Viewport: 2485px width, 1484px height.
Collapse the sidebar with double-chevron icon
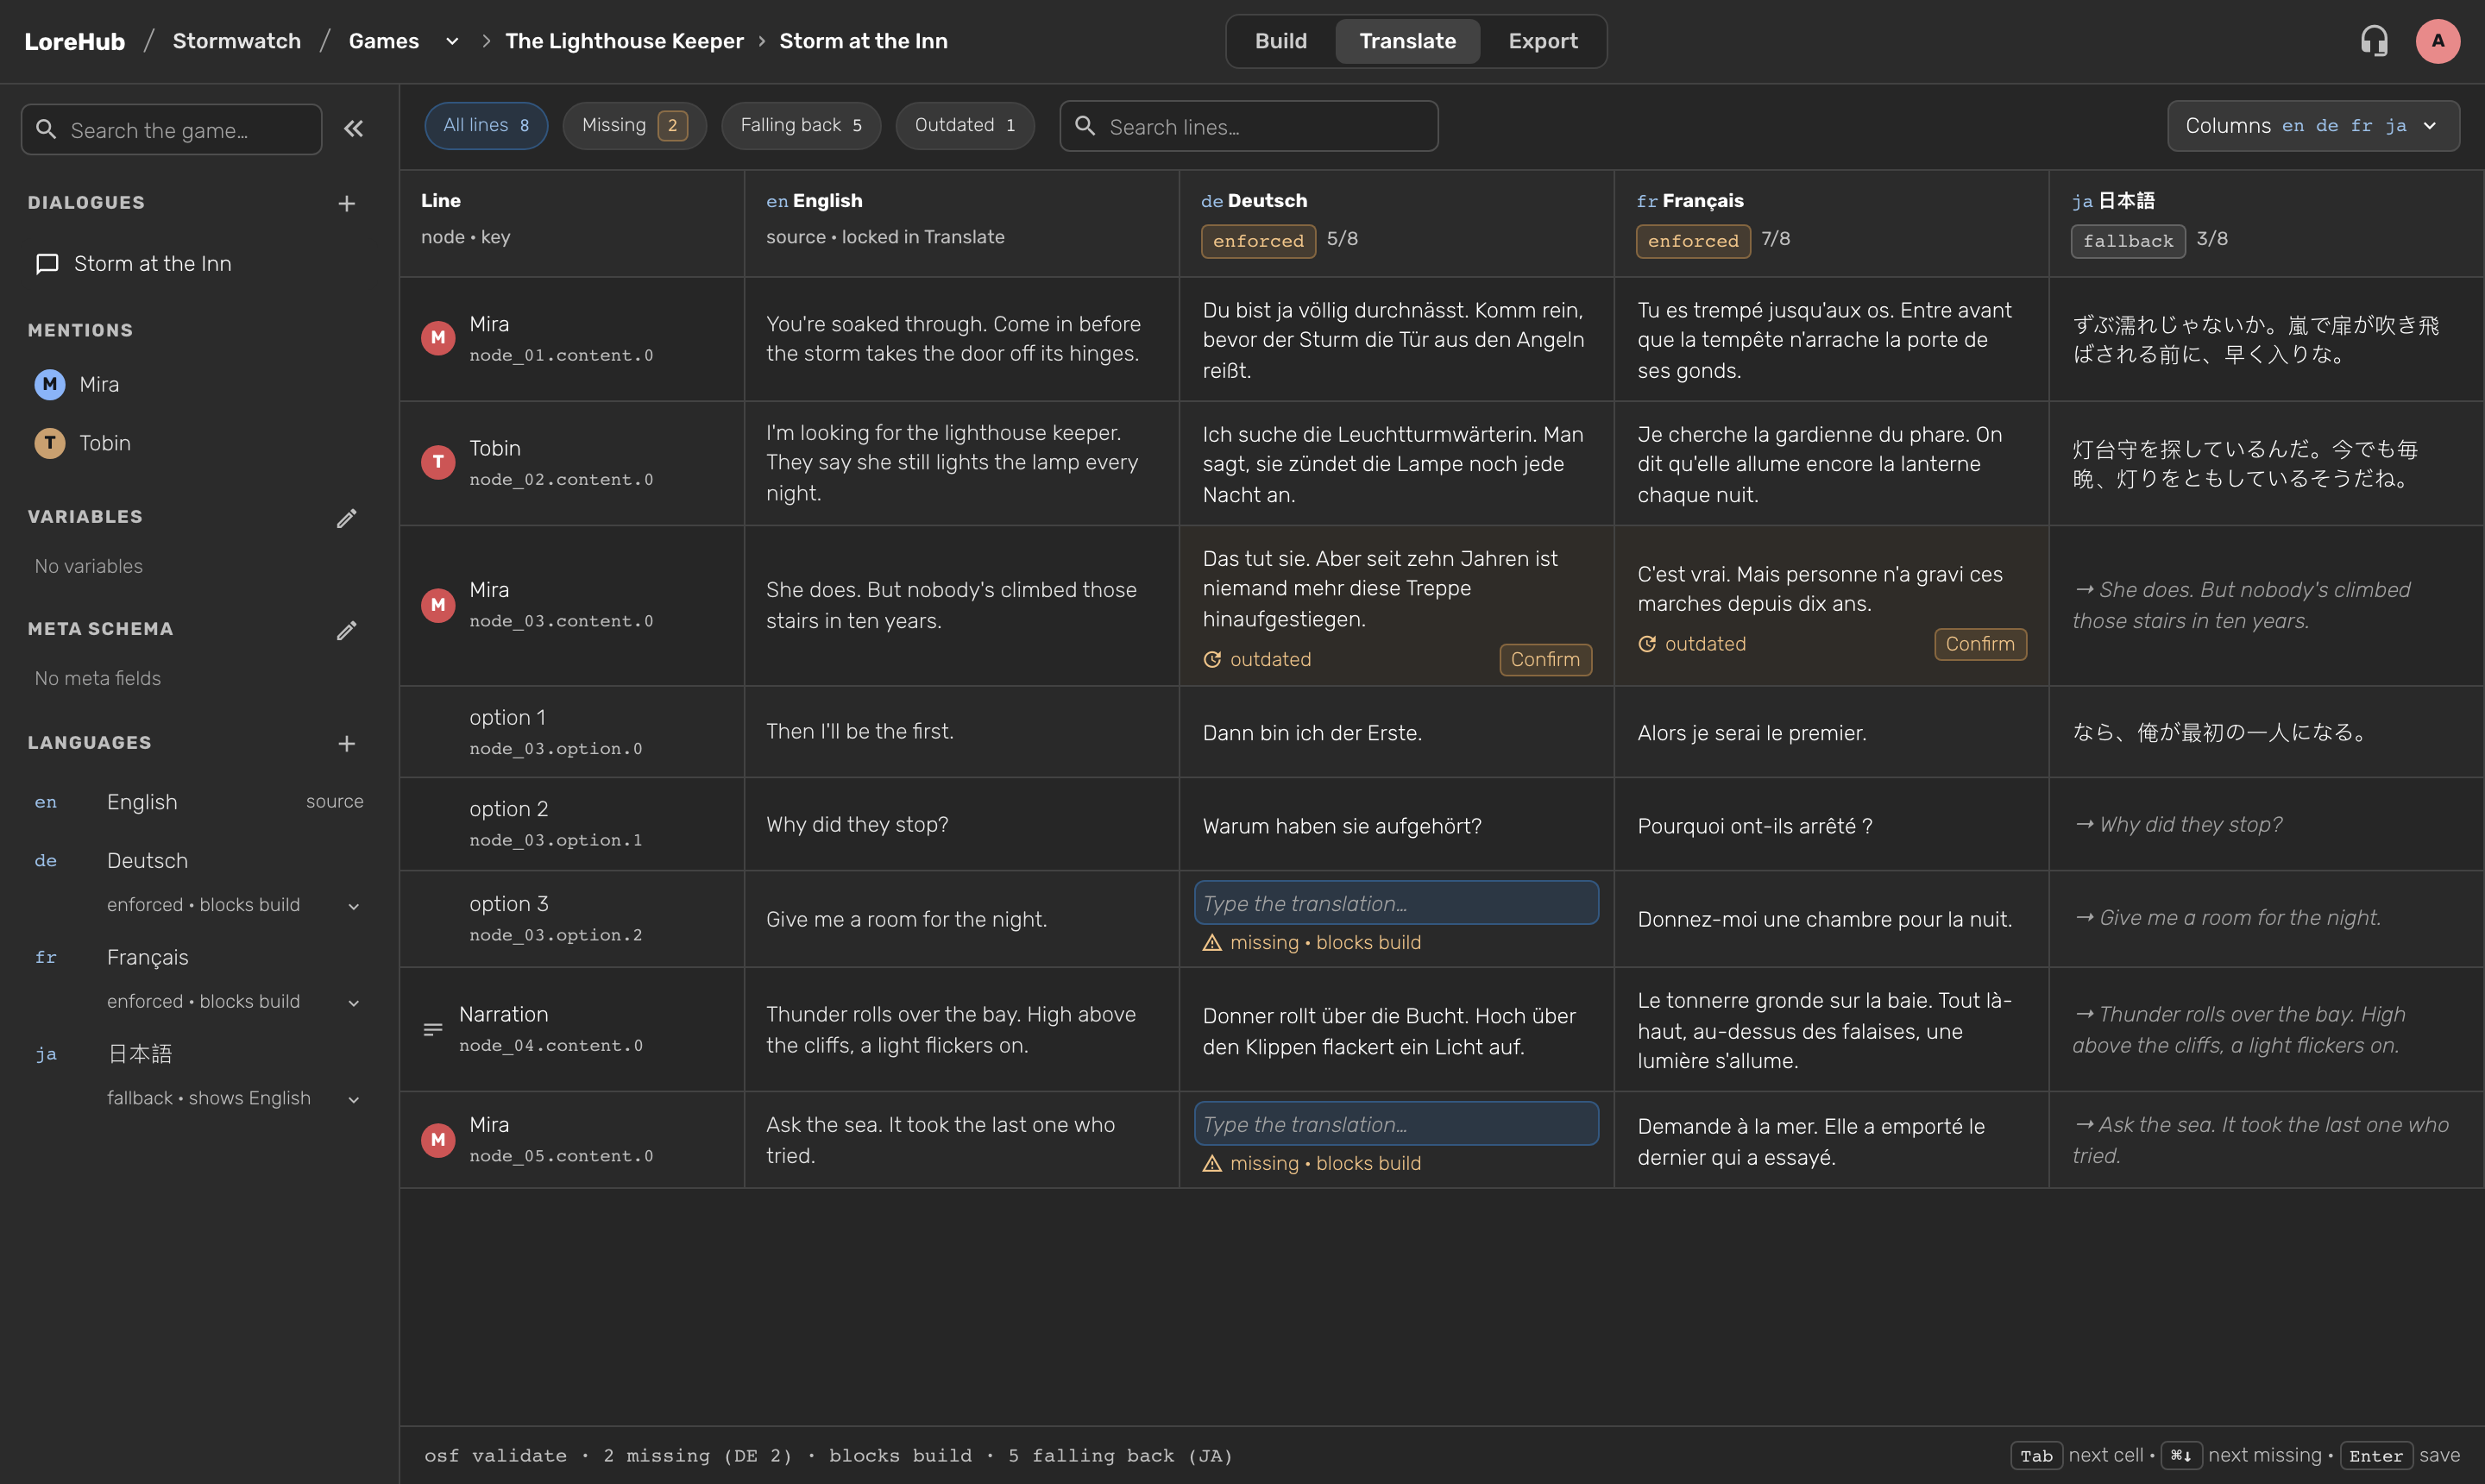354,129
